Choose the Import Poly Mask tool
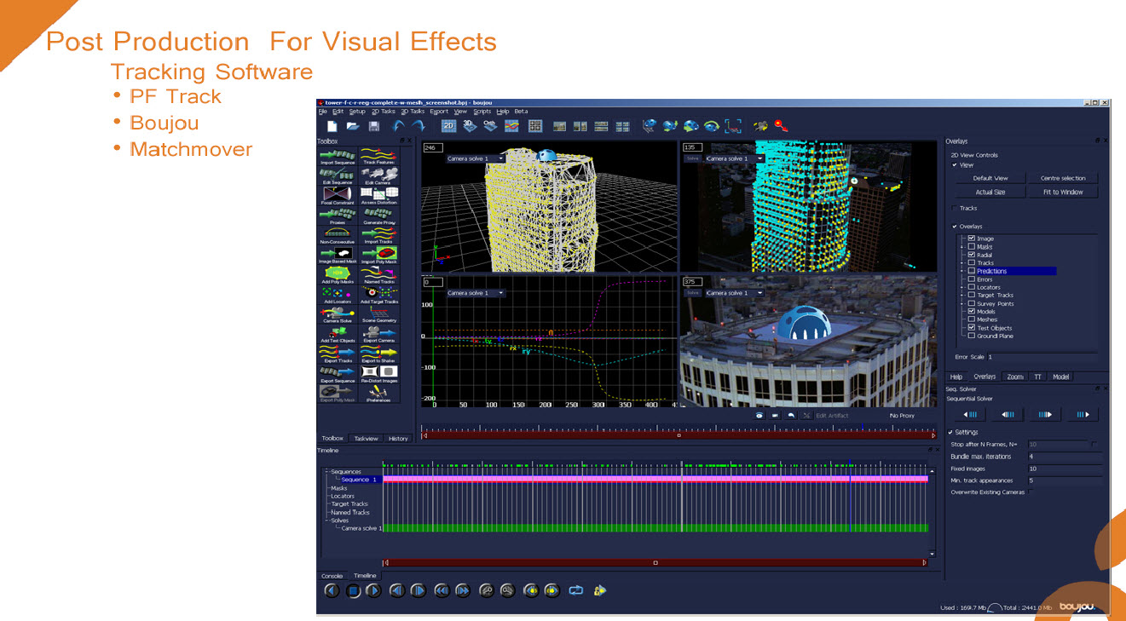The image size is (1126, 621). click(378, 254)
